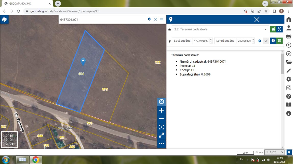Zoom in on the map
Screen dimensions: 293x164
click(161, 110)
